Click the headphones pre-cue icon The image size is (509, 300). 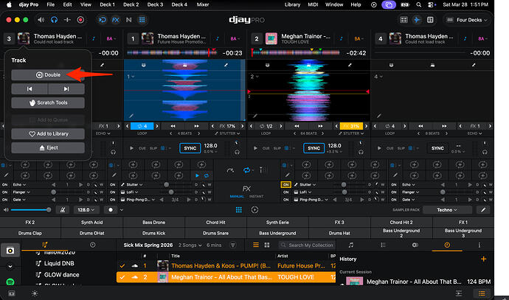(x=54, y=20)
